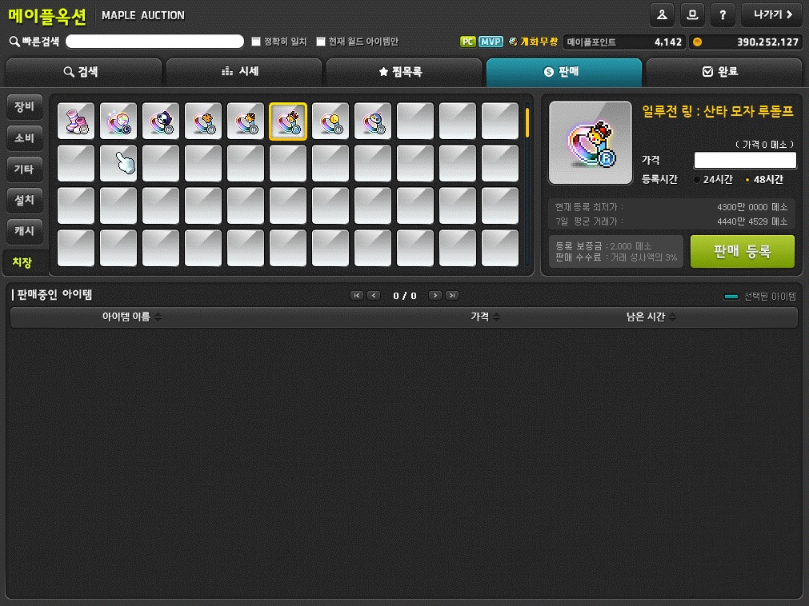
Task: Open the hanger dressing room button
Action: pos(662,15)
